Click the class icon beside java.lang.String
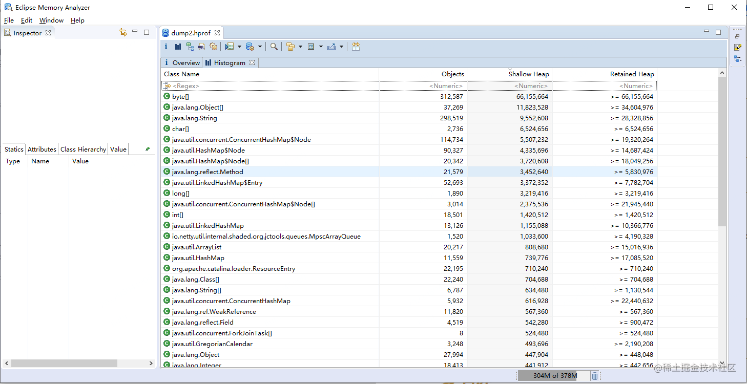The height and width of the screenshot is (384, 747). pyautogui.click(x=167, y=118)
